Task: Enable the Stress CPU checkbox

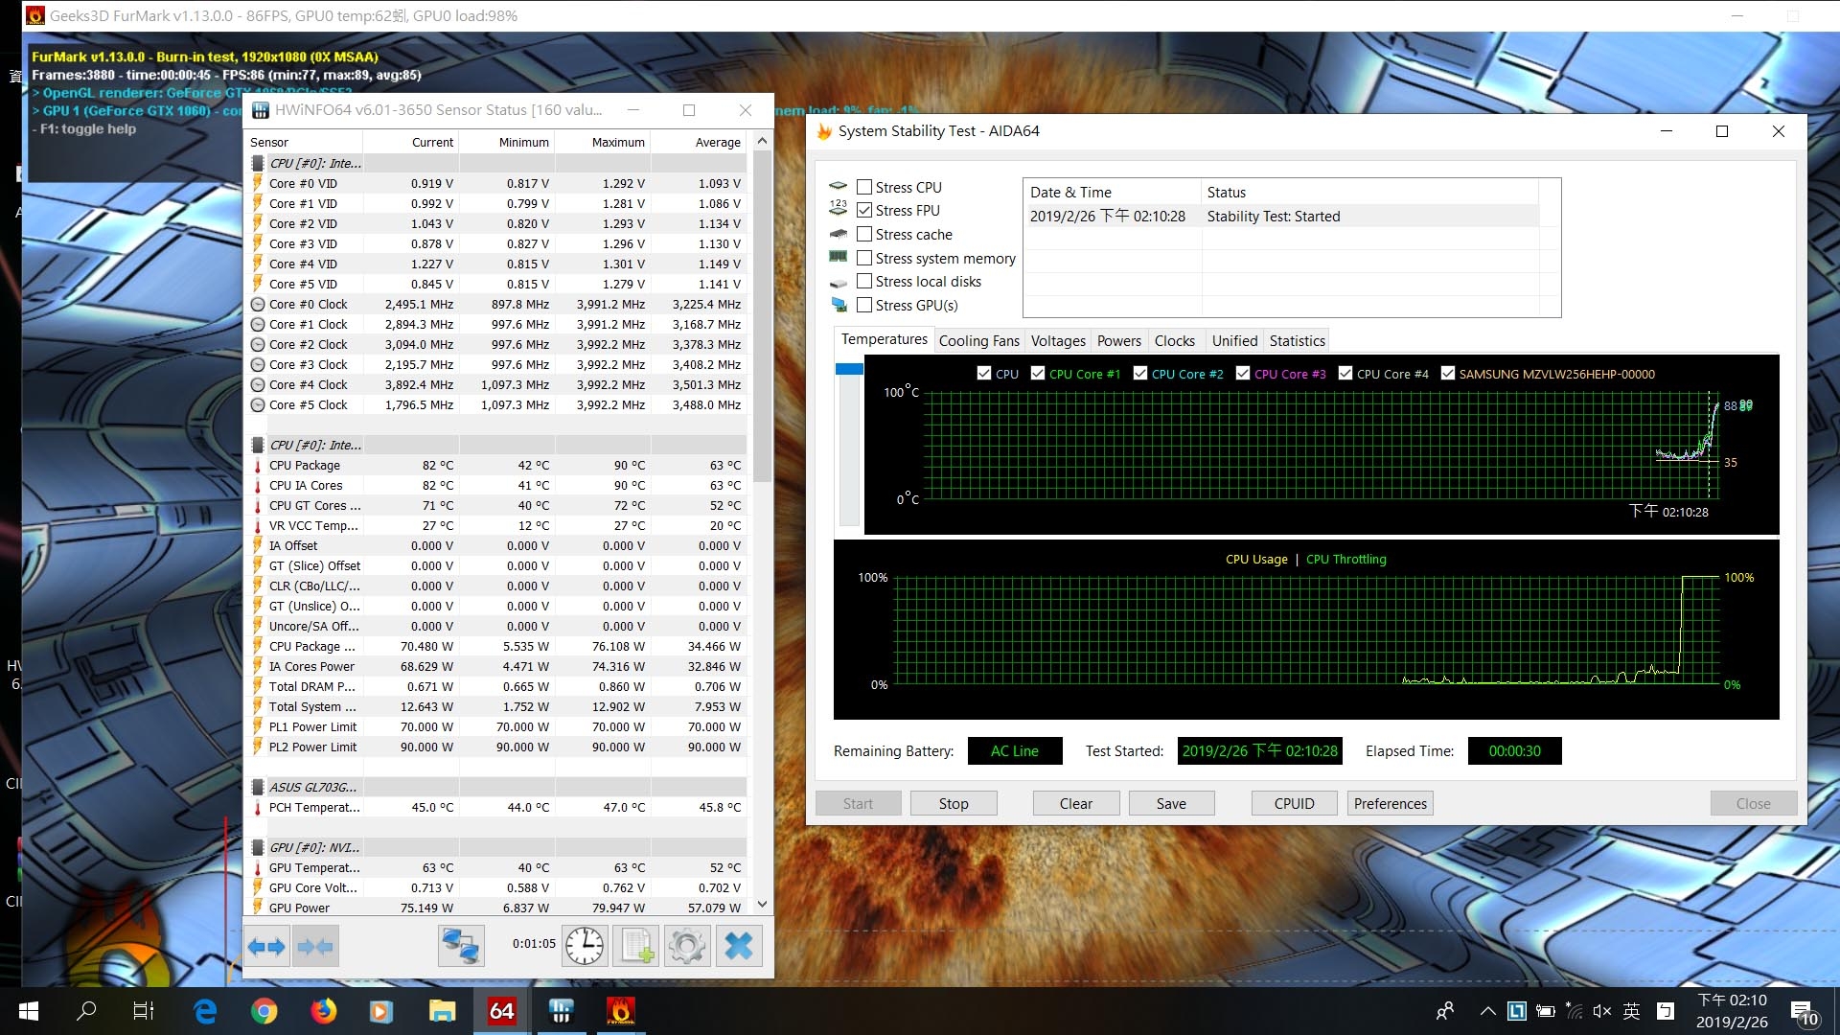Action: tap(864, 187)
